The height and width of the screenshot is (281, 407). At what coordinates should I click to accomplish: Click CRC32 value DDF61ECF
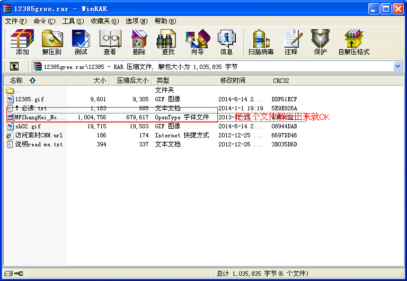284,99
